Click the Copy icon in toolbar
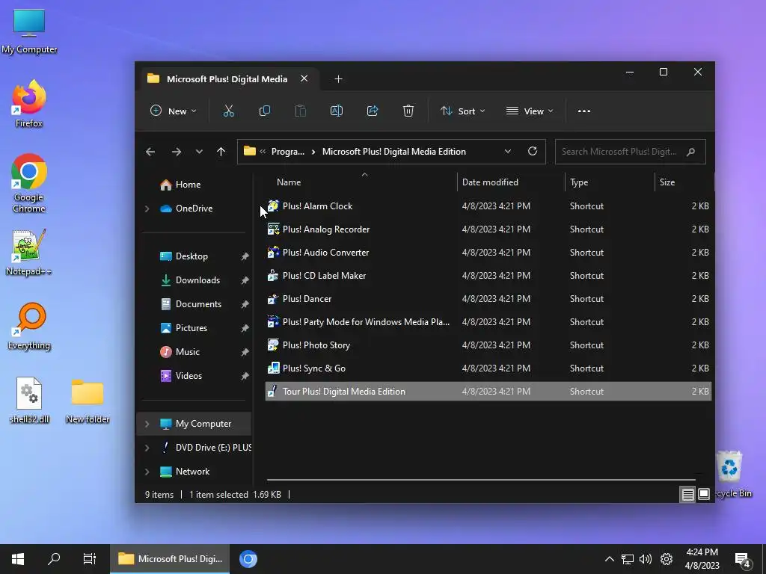Viewport: 766px width, 574px height. point(264,111)
